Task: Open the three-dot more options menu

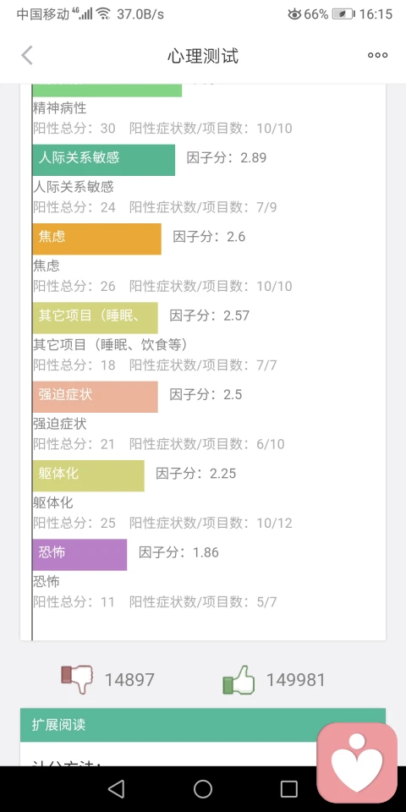Action: pos(377,56)
